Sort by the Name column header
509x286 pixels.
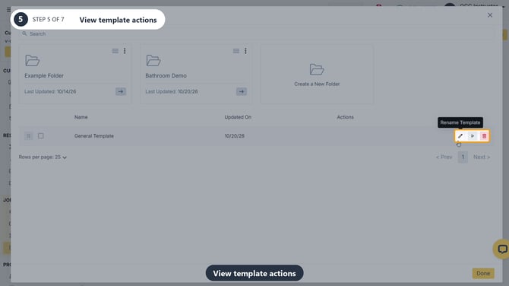point(81,117)
